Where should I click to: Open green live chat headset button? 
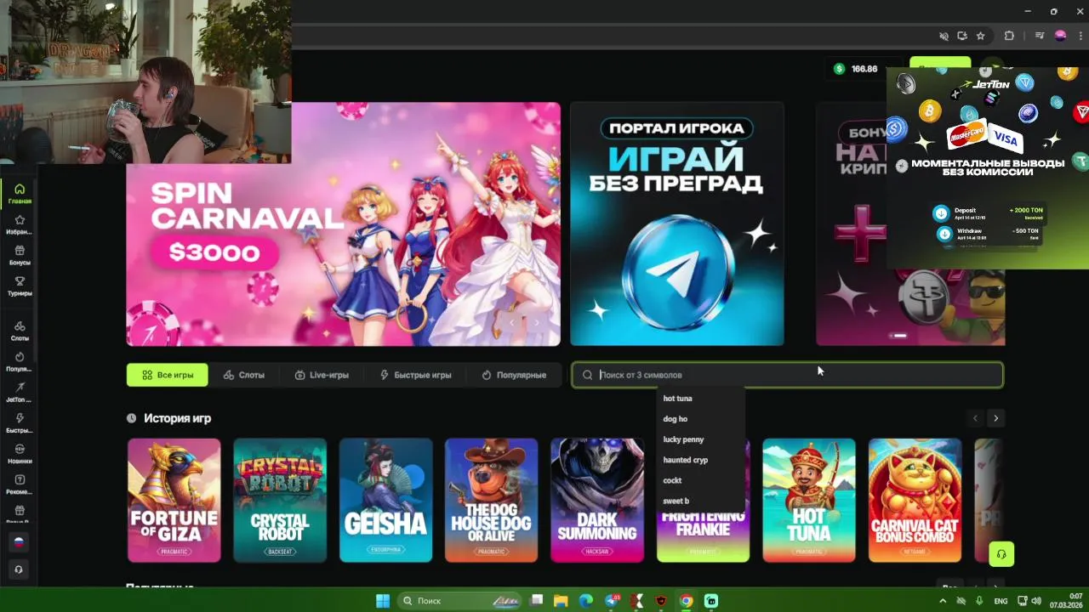1001,554
